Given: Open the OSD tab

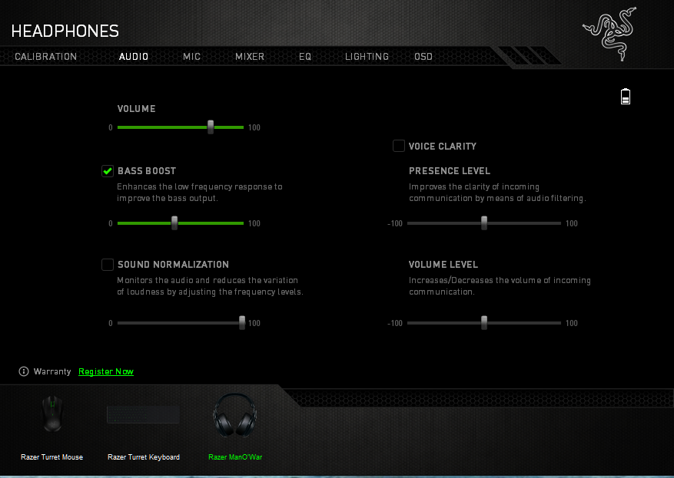Looking at the screenshot, I should [423, 57].
